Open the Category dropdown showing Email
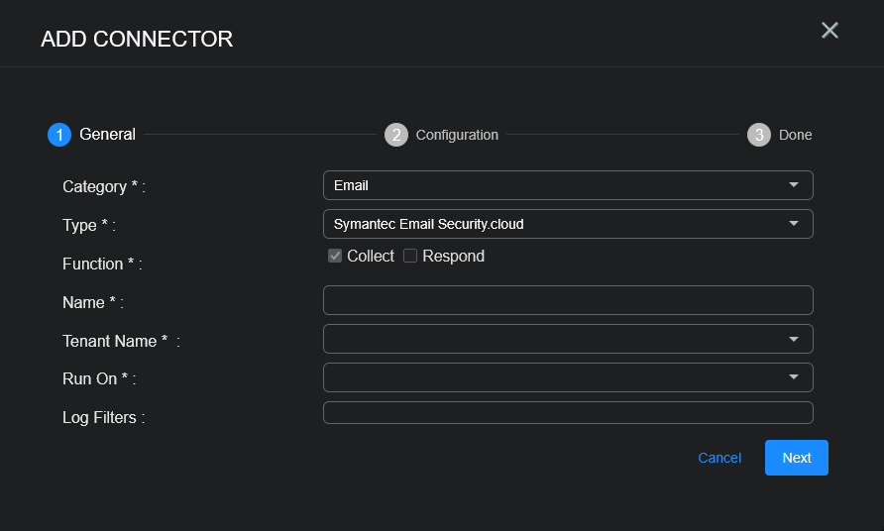 (555, 185)
